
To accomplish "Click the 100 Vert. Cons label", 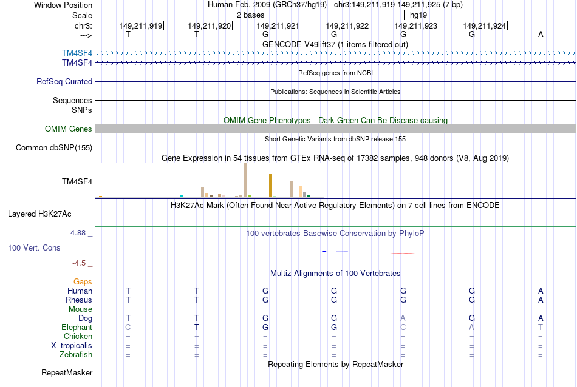I will click(x=34, y=247).
